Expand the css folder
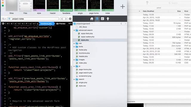191x107 pixels. click(74, 43)
